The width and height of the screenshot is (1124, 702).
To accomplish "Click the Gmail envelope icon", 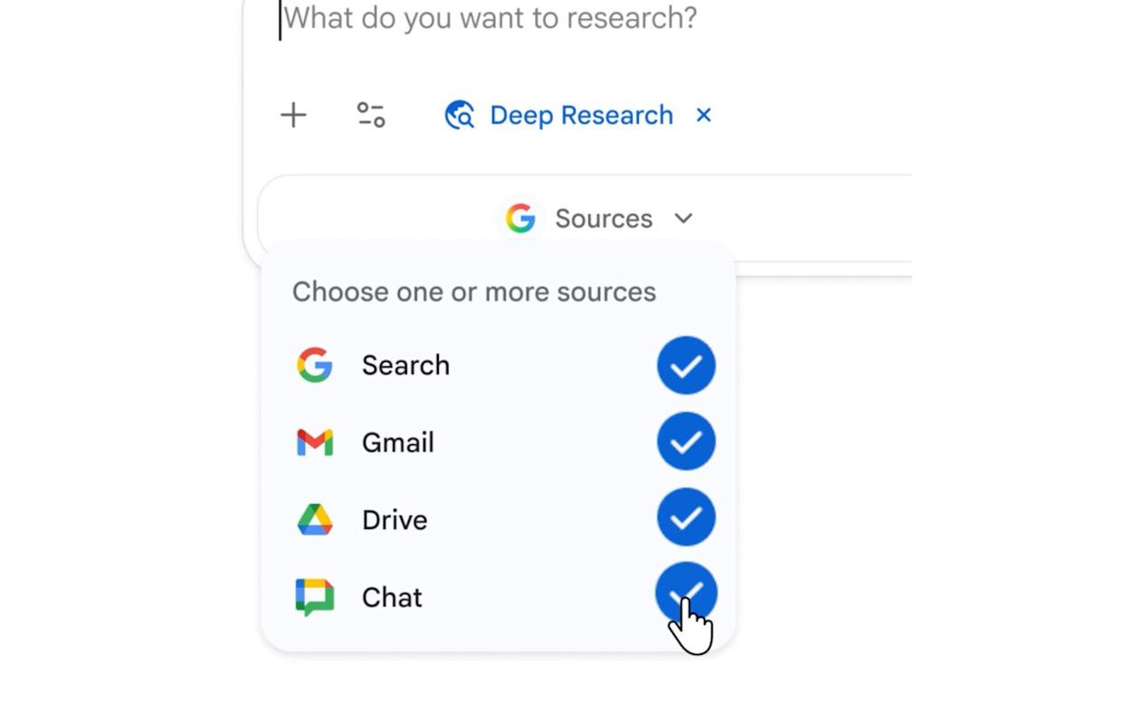I will [x=313, y=441].
